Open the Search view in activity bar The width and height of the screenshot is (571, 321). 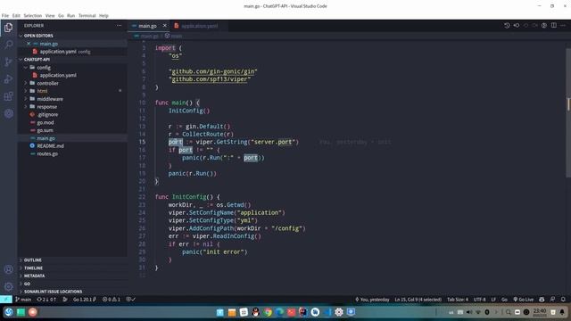coord(8,45)
